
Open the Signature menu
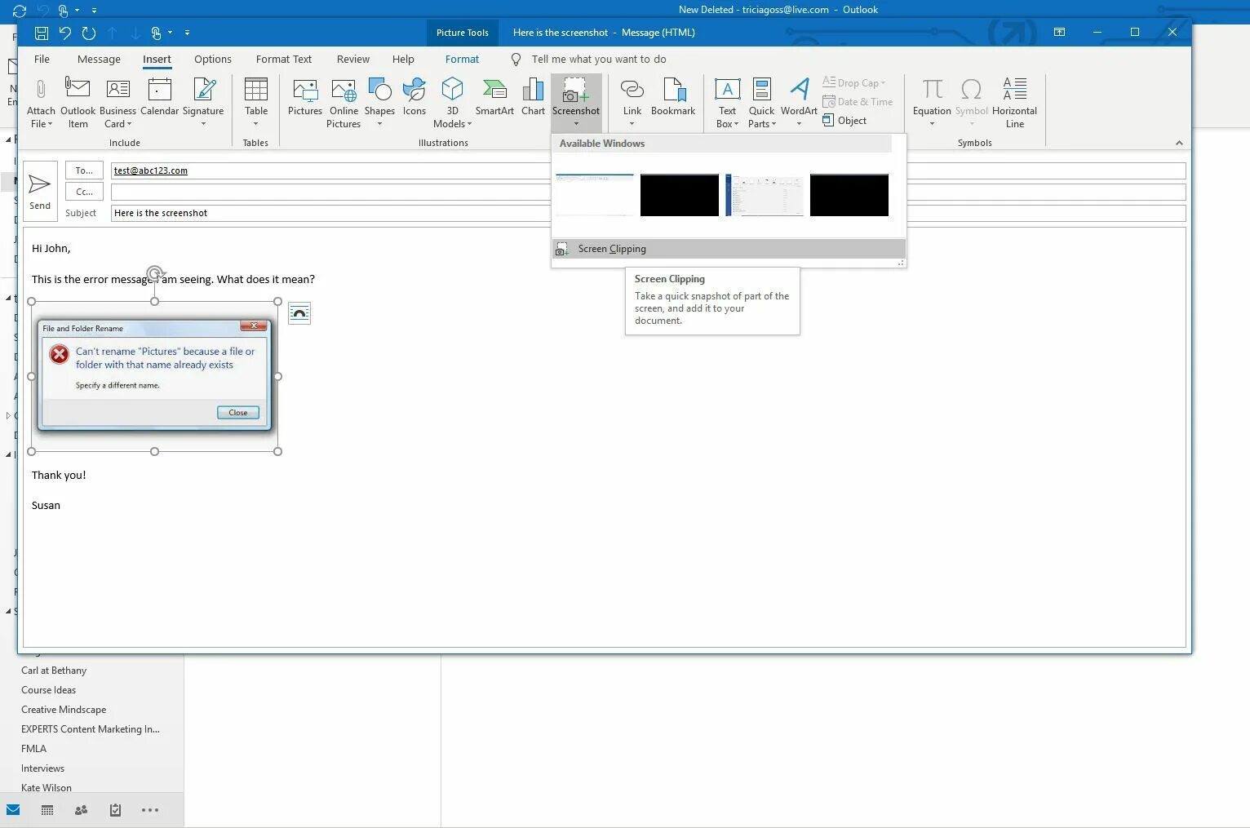coord(203,103)
